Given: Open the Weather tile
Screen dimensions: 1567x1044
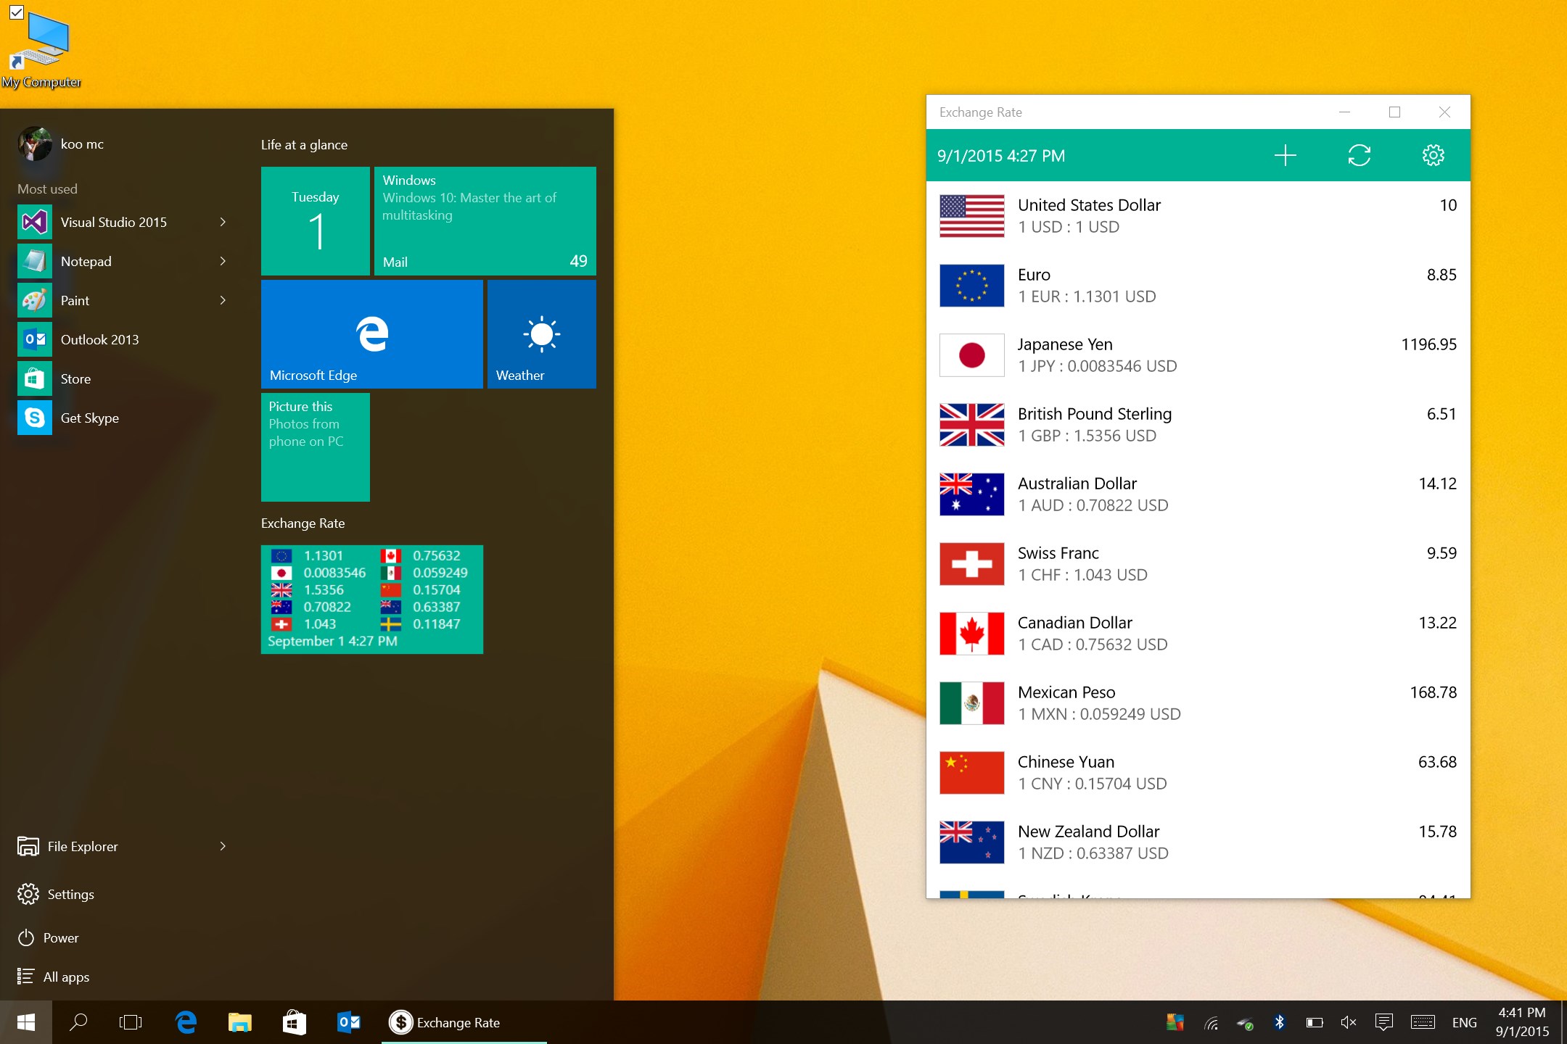Looking at the screenshot, I should pyautogui.click(x=541, y=334).
